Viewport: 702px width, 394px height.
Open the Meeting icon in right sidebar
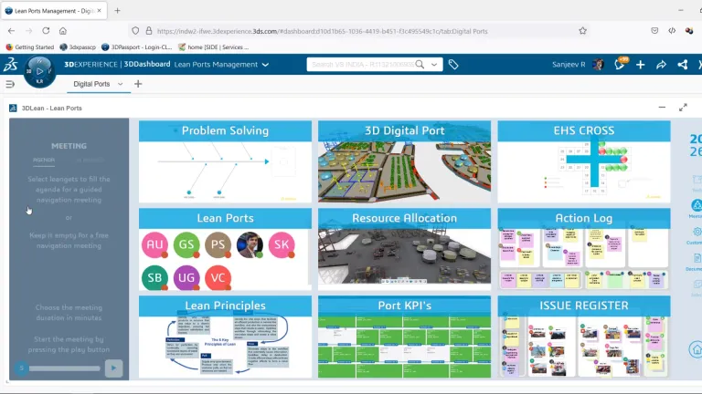[697, 208]
